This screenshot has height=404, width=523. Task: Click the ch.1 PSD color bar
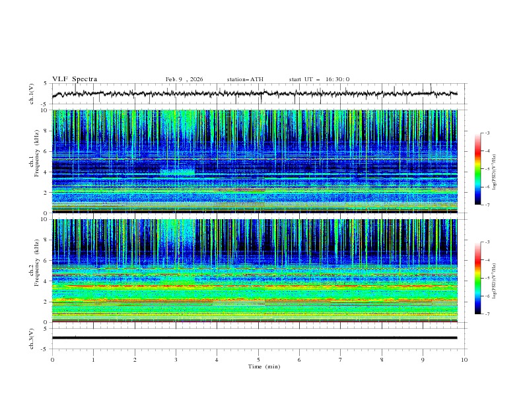(478, 169)
